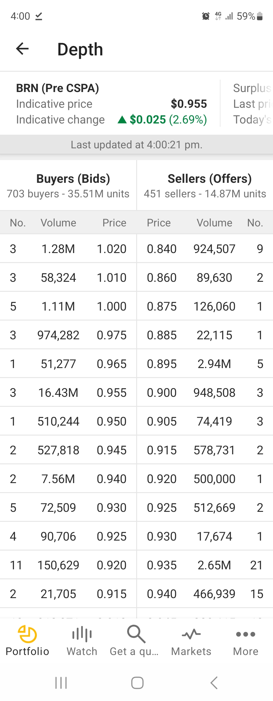Open the Watch list icon
This screenshot has width=273, height=701.
(x=82, y=634)
